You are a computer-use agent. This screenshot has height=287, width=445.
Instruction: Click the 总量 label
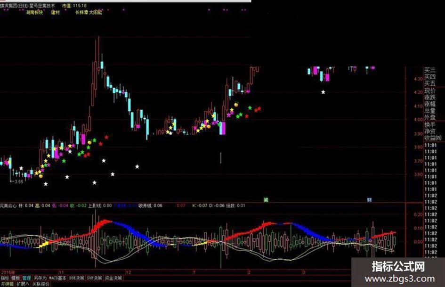(x=429, y=110)
